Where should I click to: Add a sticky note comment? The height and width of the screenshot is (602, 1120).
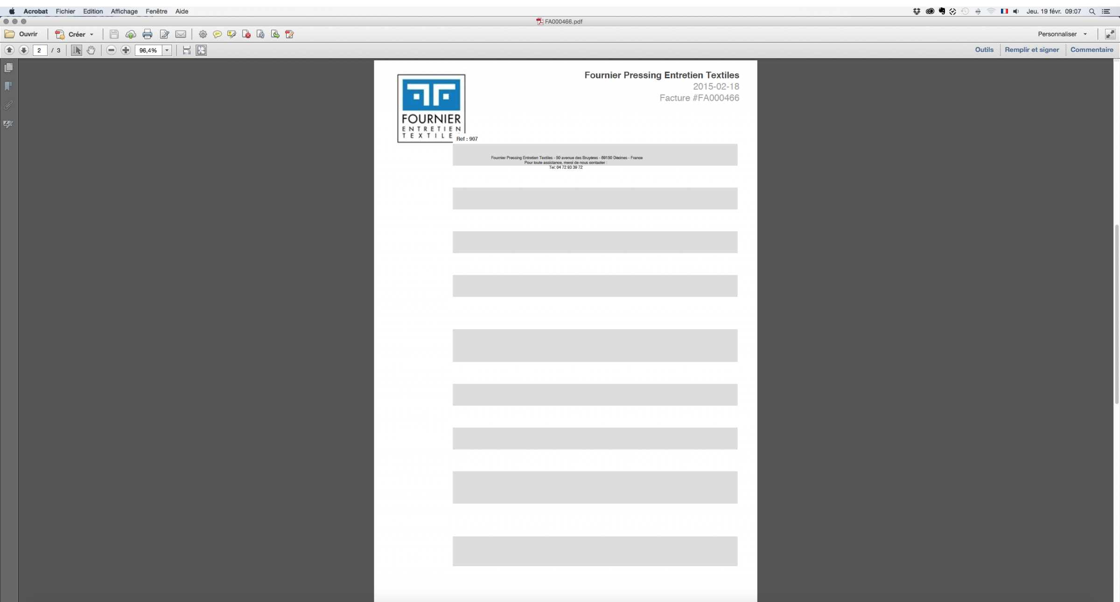[217, 34]
